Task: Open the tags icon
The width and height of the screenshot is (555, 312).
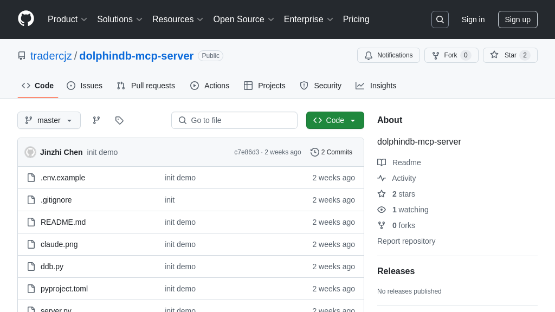Action: point(119,120)
